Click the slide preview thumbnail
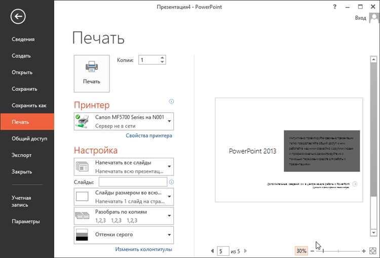Viewport: 380px width, 258px height. 289,150
